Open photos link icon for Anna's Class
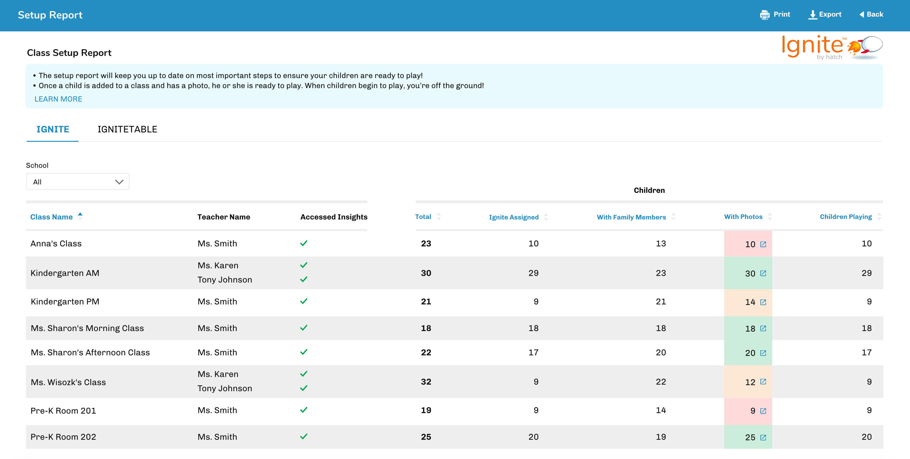 [x=763, y=244]
